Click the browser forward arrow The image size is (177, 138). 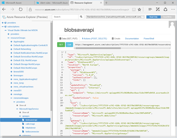click(x=12, y=9)
